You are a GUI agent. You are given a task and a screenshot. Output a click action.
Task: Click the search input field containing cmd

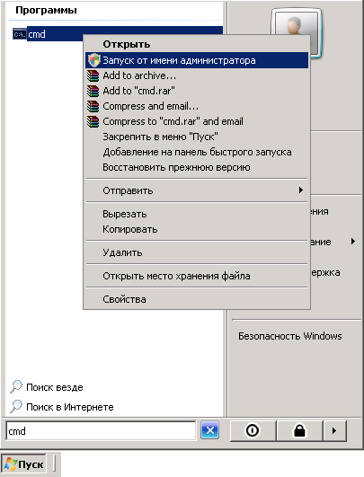click(x=101, y=431)
